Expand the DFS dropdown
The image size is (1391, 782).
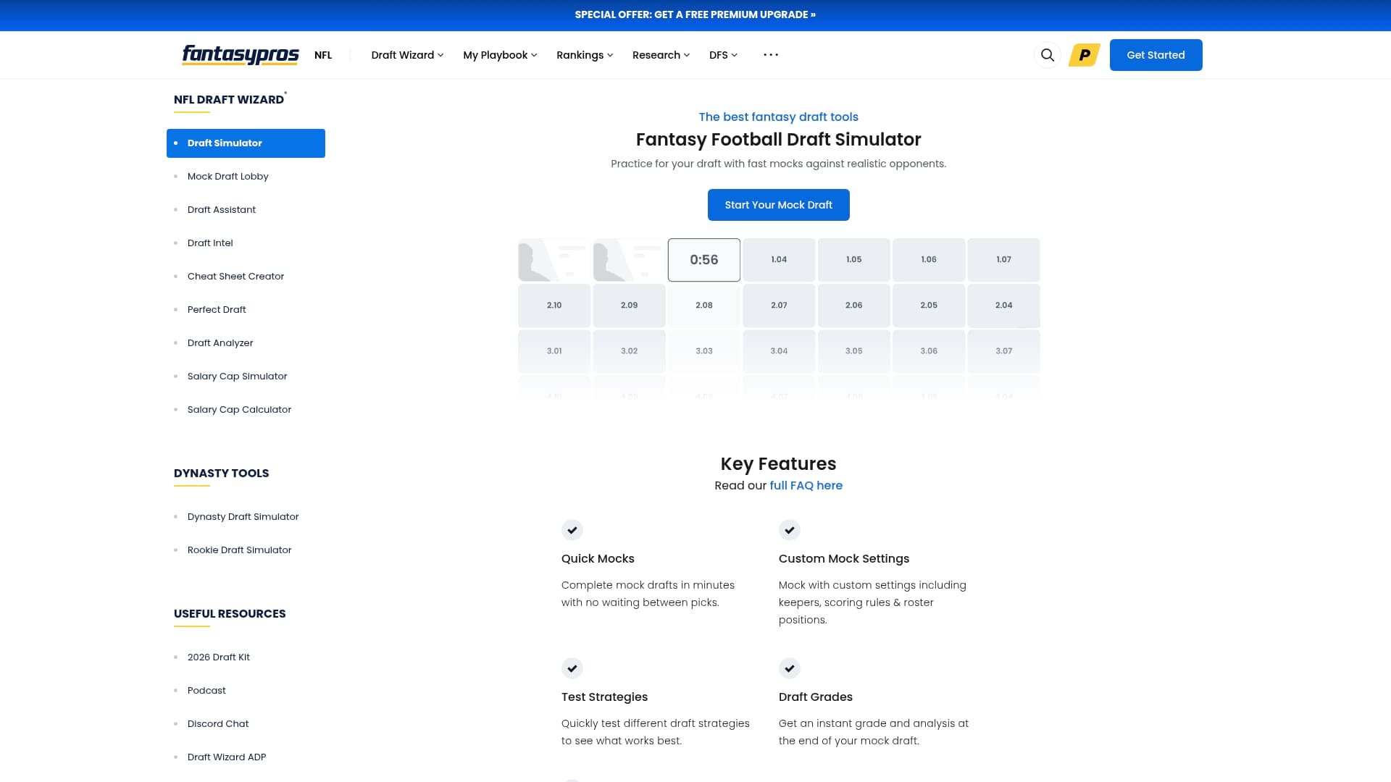(723, 55)
